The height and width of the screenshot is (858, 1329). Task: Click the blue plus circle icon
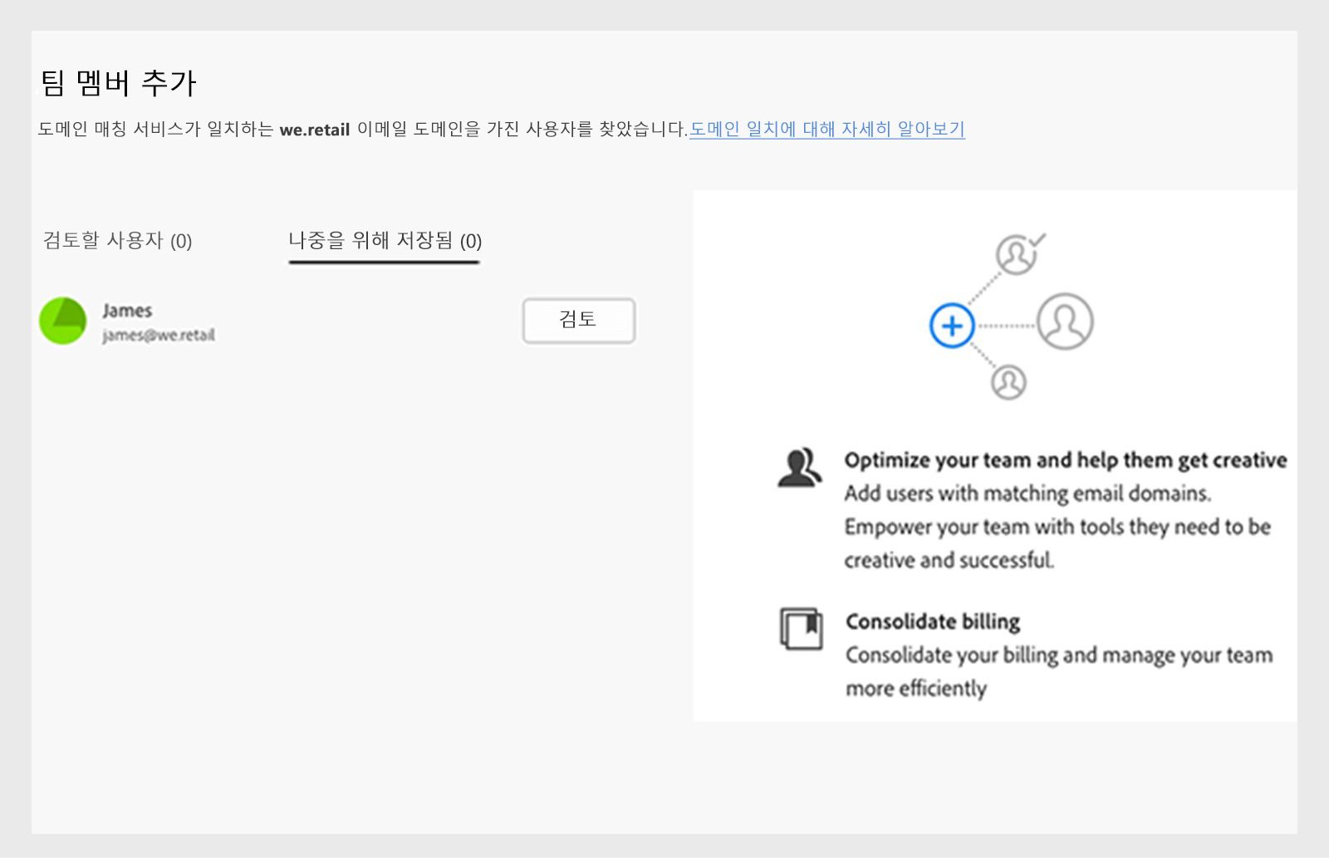952,326
